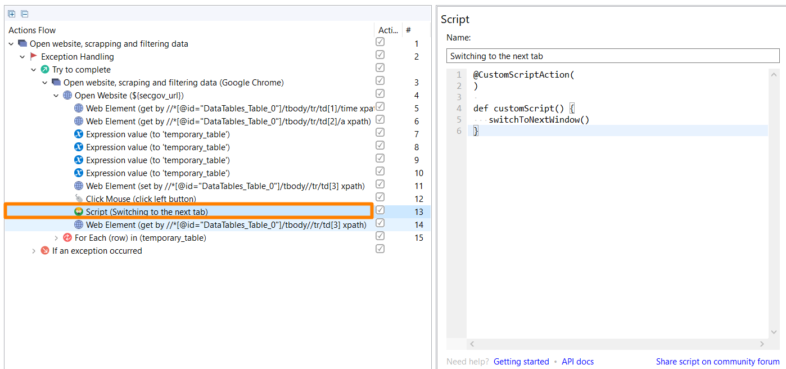Click row number 15 in the # column
The height and width of the screenshot is (369, 786).
(418, 237)
